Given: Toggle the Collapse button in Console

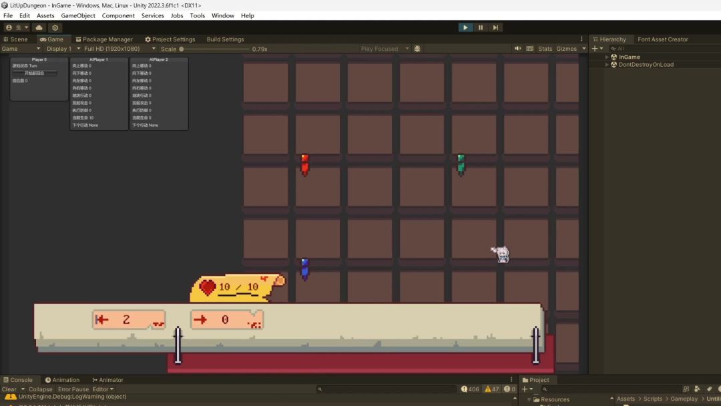Looking at the screenshot, I should pos(40,389).
